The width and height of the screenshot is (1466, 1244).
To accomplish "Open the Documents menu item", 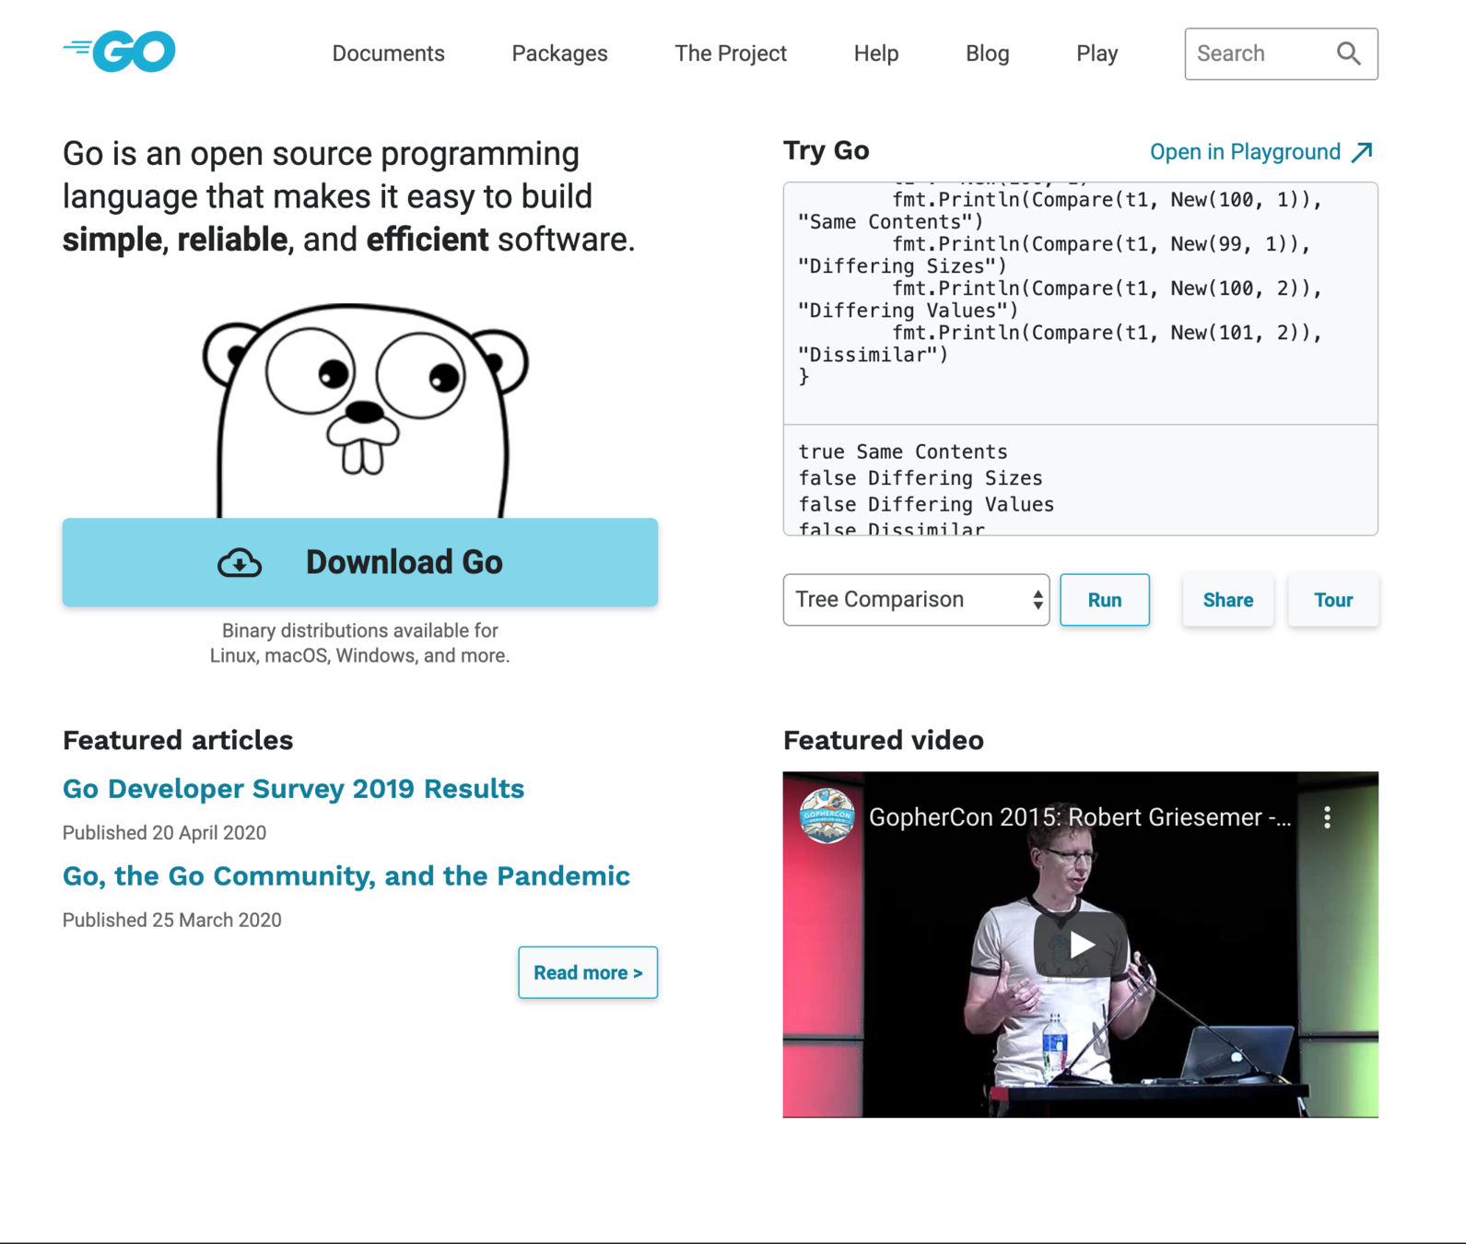I will 388,53.
